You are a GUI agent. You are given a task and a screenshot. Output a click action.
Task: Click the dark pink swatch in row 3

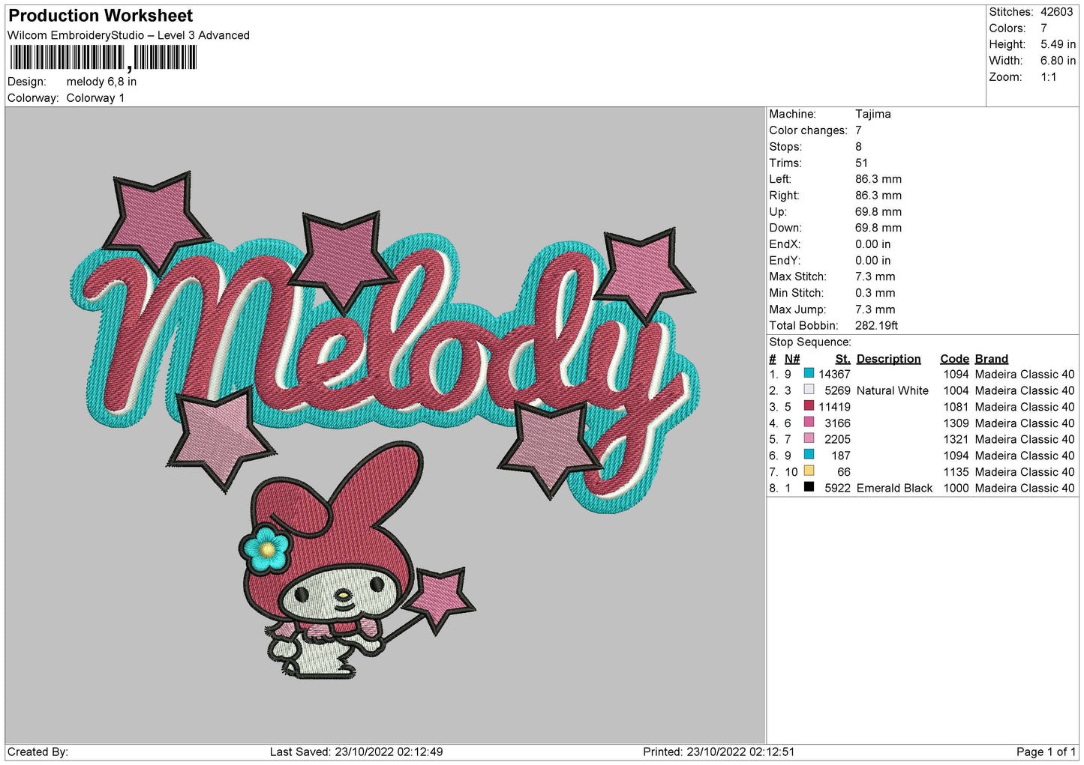point(809,406)
